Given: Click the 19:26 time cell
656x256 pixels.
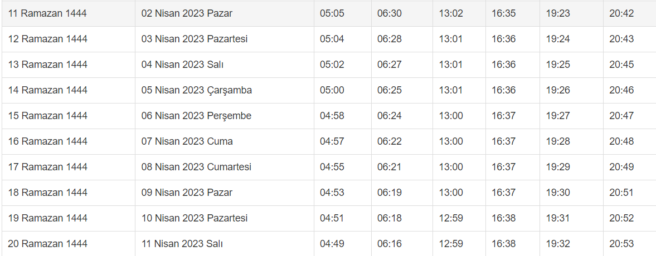Looking at the screenshot, I should point(558,90).
